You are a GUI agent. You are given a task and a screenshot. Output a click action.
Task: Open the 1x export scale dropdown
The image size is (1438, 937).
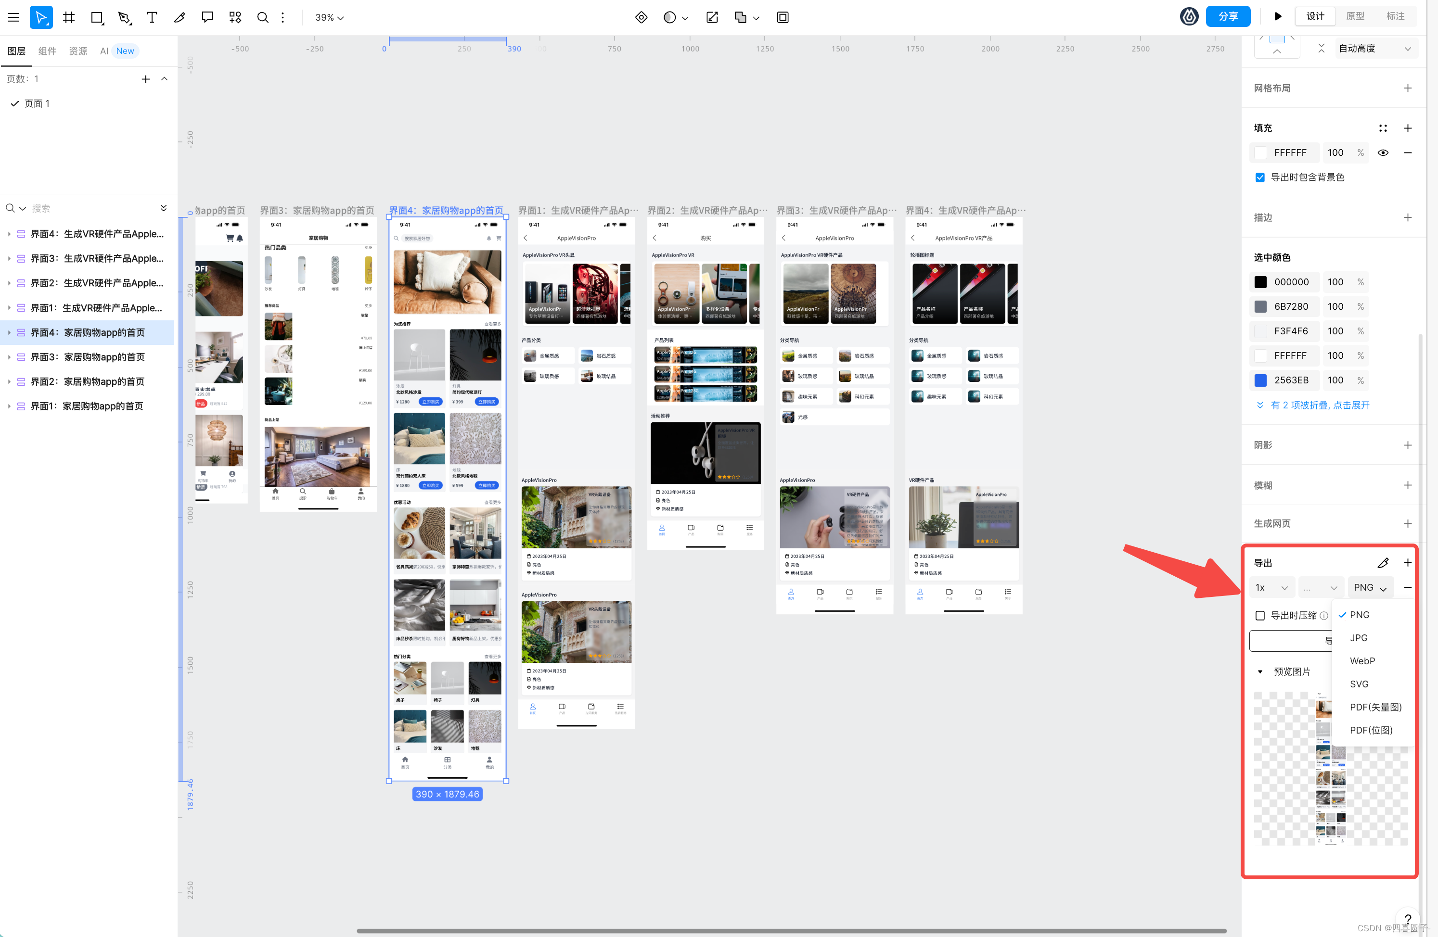point(1271,587)
